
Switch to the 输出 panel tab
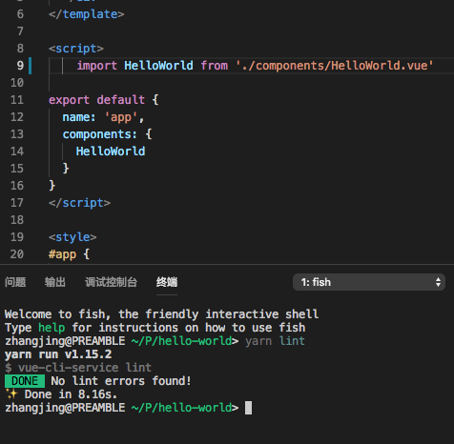[x=55, y=282]
